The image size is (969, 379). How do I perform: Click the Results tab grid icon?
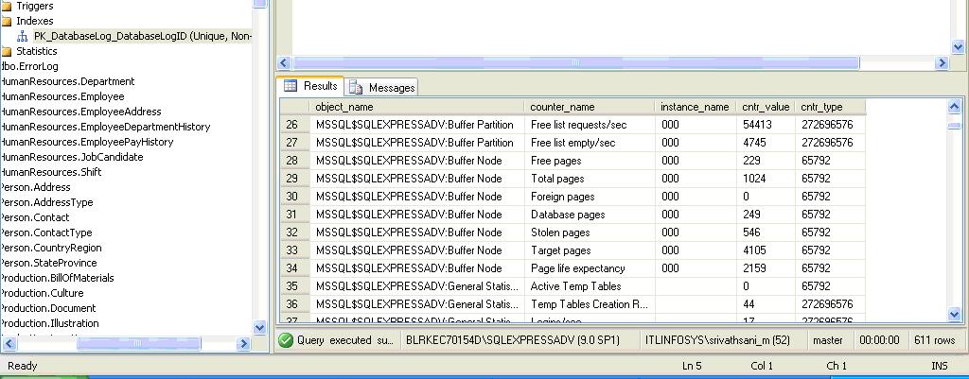click(x=291, y=86)
